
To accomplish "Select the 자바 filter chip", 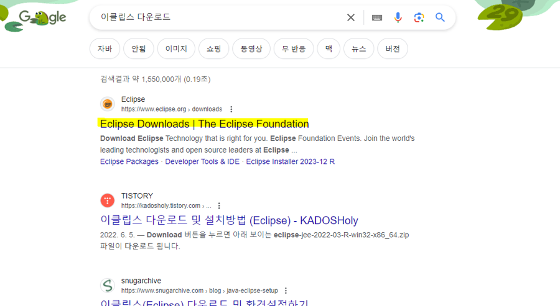I will coord(105,49).
